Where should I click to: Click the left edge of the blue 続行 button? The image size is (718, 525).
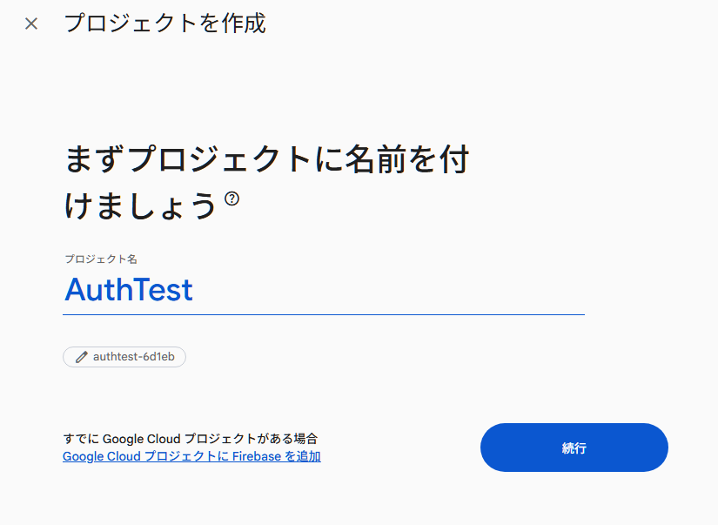(x=493, y=448)
